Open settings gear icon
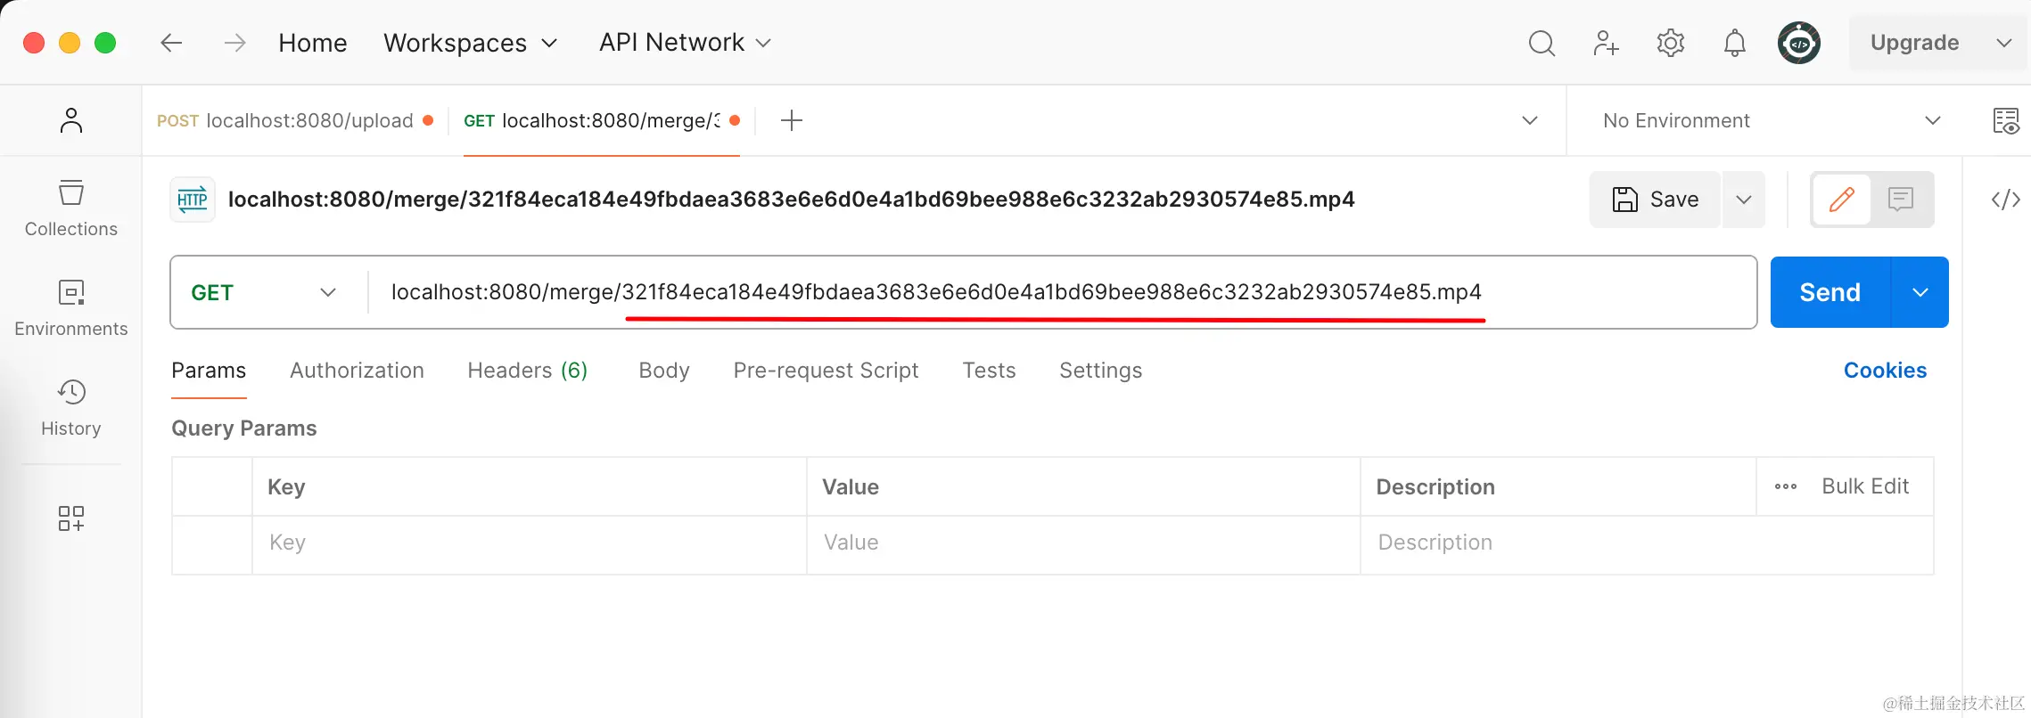The height and width of the screenshot is (718, 2031). click(x=1670, y=43)
